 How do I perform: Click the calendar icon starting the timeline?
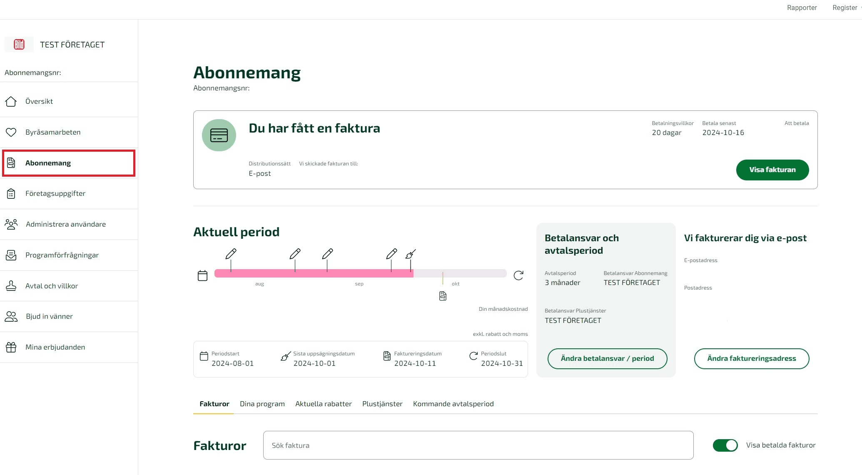(x=202, y=275)
